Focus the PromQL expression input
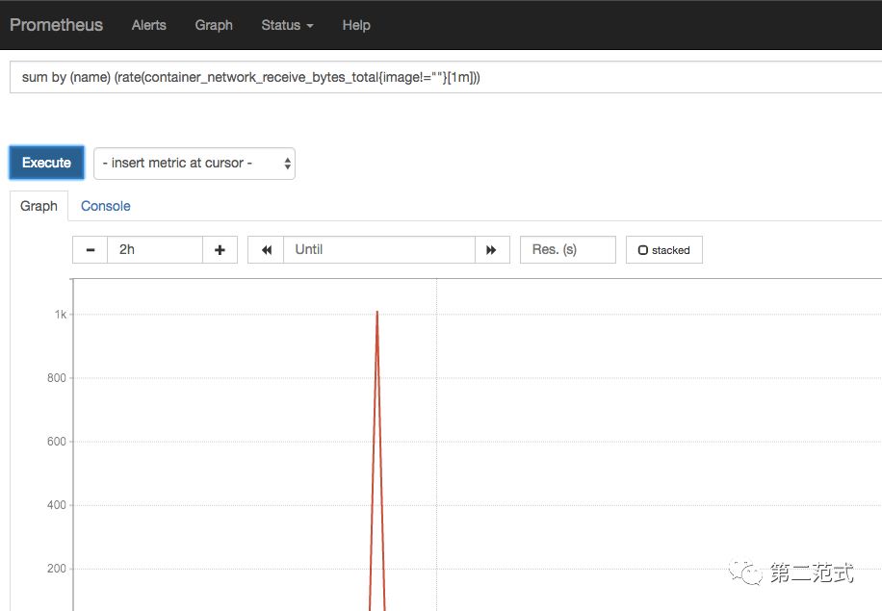This screenshot has height=611, width=882. click(446, 77)
